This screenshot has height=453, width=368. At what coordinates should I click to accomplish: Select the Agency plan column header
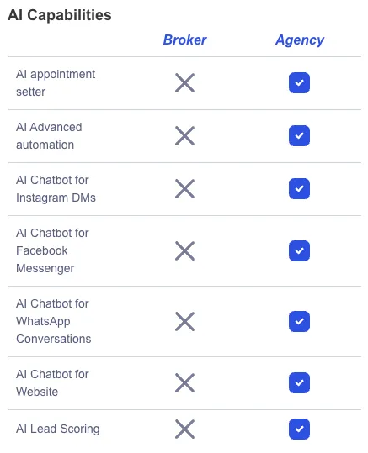coord(300,40)
